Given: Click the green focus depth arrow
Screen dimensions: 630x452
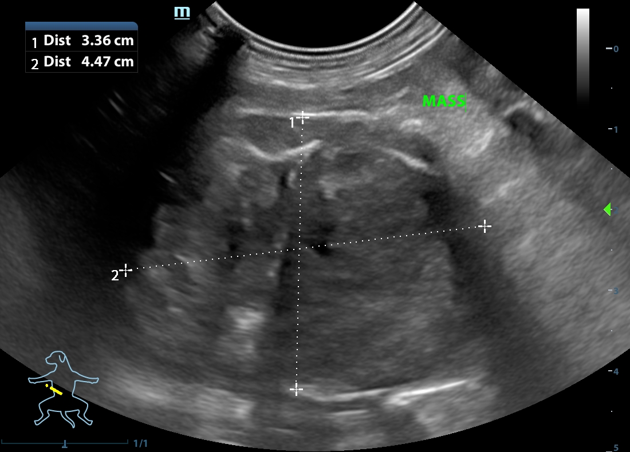Looking at the screenshot, I should tap(608, 210).
